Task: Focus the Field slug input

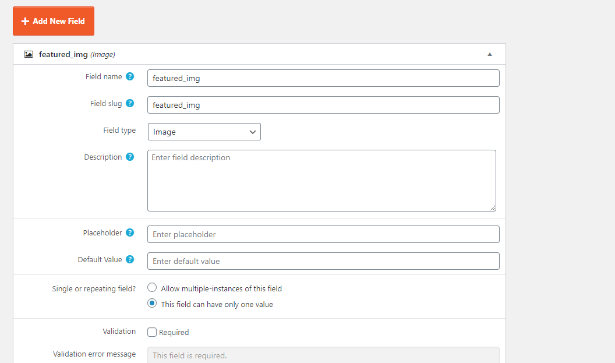Action: [x=323, y=105]
